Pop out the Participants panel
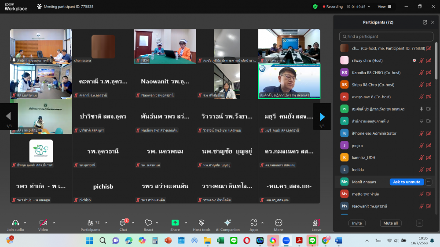Viewport: 440px width, 247px height. tap(425, 22)
